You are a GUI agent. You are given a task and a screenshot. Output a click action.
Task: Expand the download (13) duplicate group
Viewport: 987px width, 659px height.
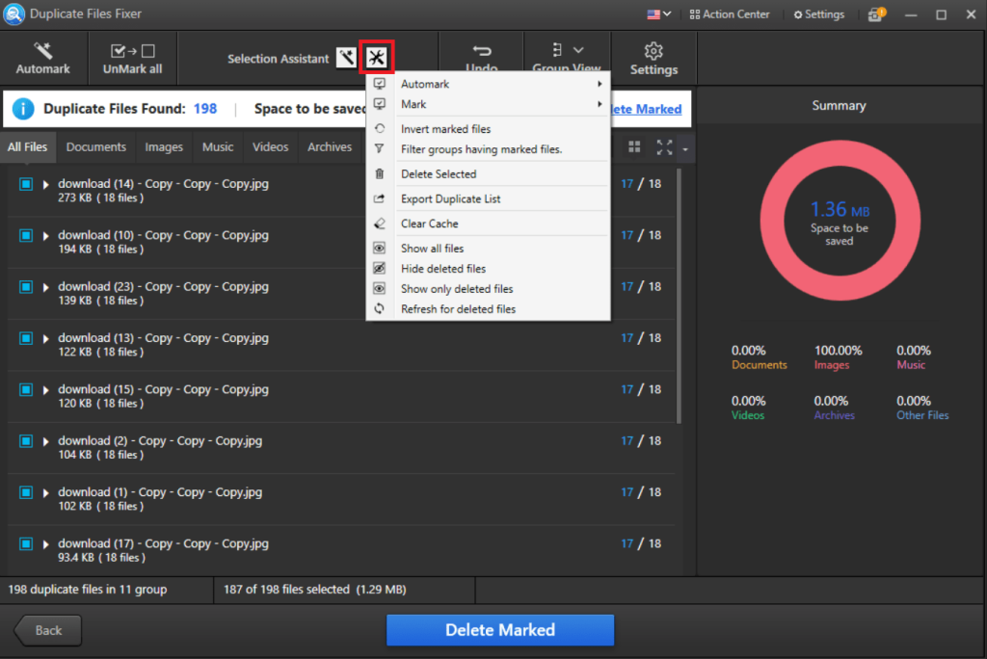[46, 338]
